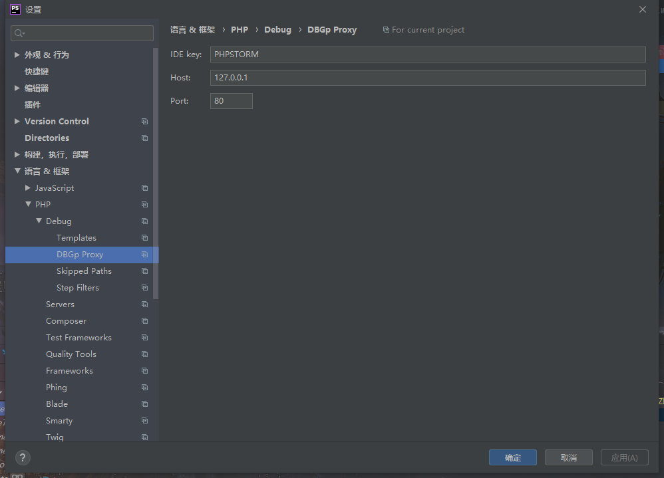This screenshot has height=478, width=664.
Task: Click PHP in the breadcrumb path
Action: point(240,30)
